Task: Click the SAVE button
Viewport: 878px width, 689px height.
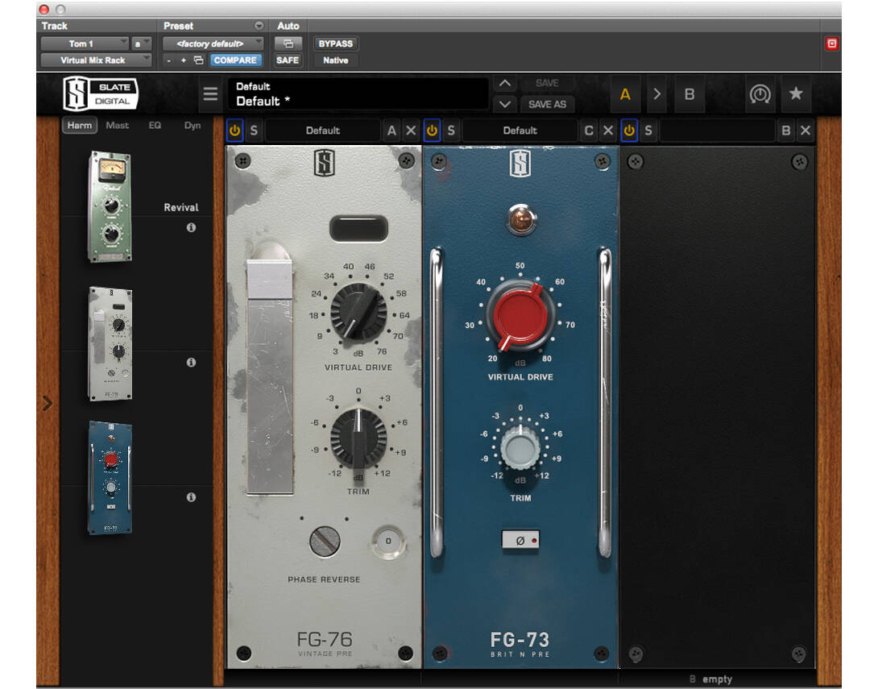Action: click(547, 83)
